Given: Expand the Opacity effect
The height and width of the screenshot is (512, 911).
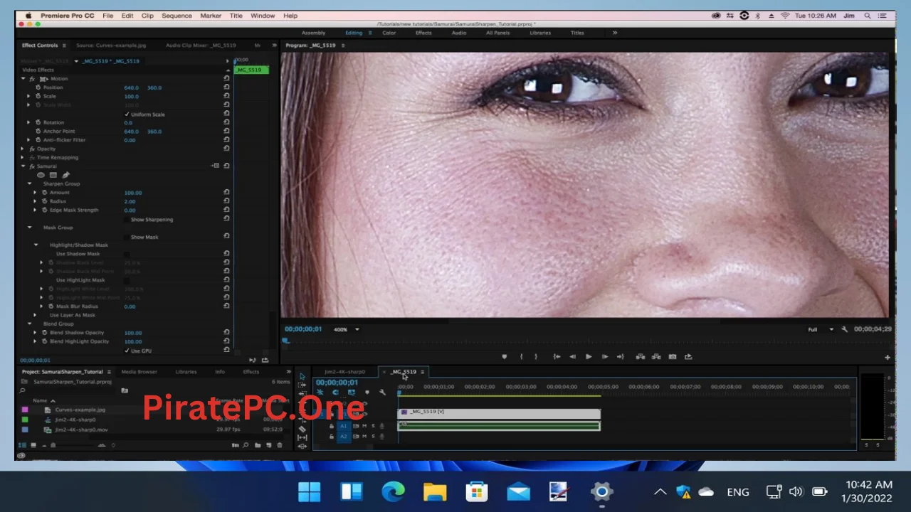Looking at the screenshot, I should (x=23, y=149).
